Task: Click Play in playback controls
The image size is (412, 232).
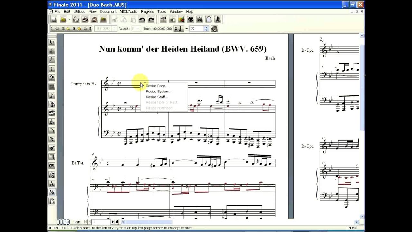Action: pos(68,29)
